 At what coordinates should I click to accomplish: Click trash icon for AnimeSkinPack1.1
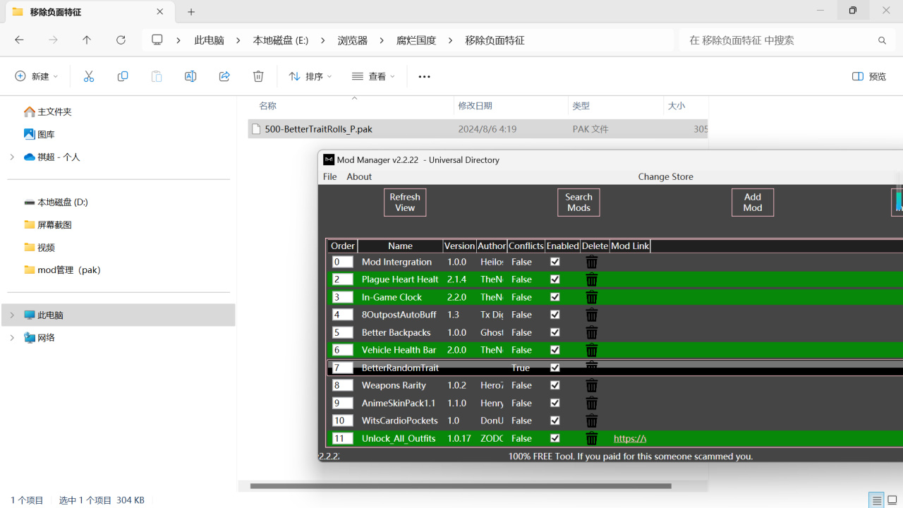(592, 403)
